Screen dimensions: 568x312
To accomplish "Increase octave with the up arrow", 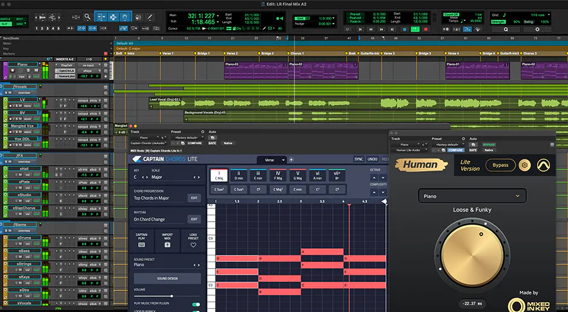I will [x=375, y=178].
